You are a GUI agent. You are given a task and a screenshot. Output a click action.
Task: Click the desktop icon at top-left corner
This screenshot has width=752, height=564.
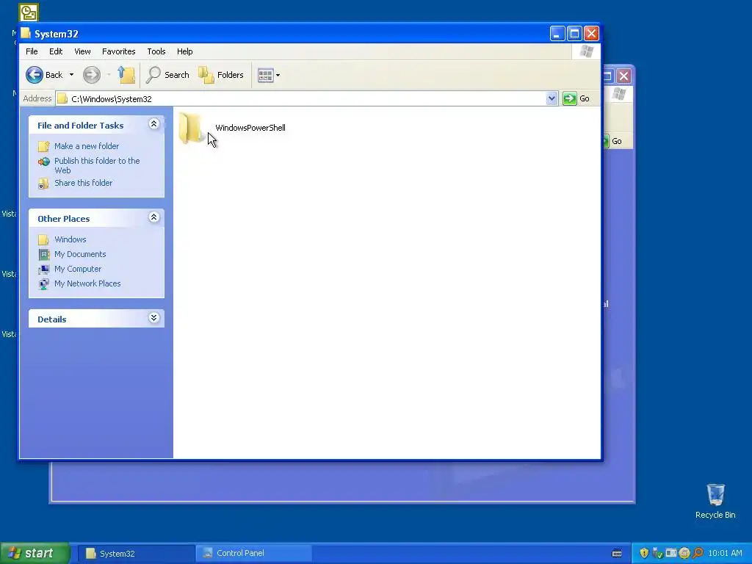(29, 12)
